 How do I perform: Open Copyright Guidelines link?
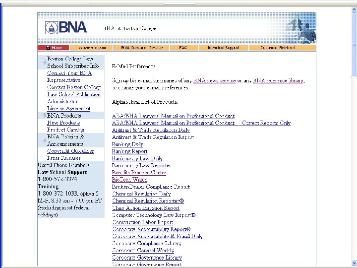(x=70, y=151)
